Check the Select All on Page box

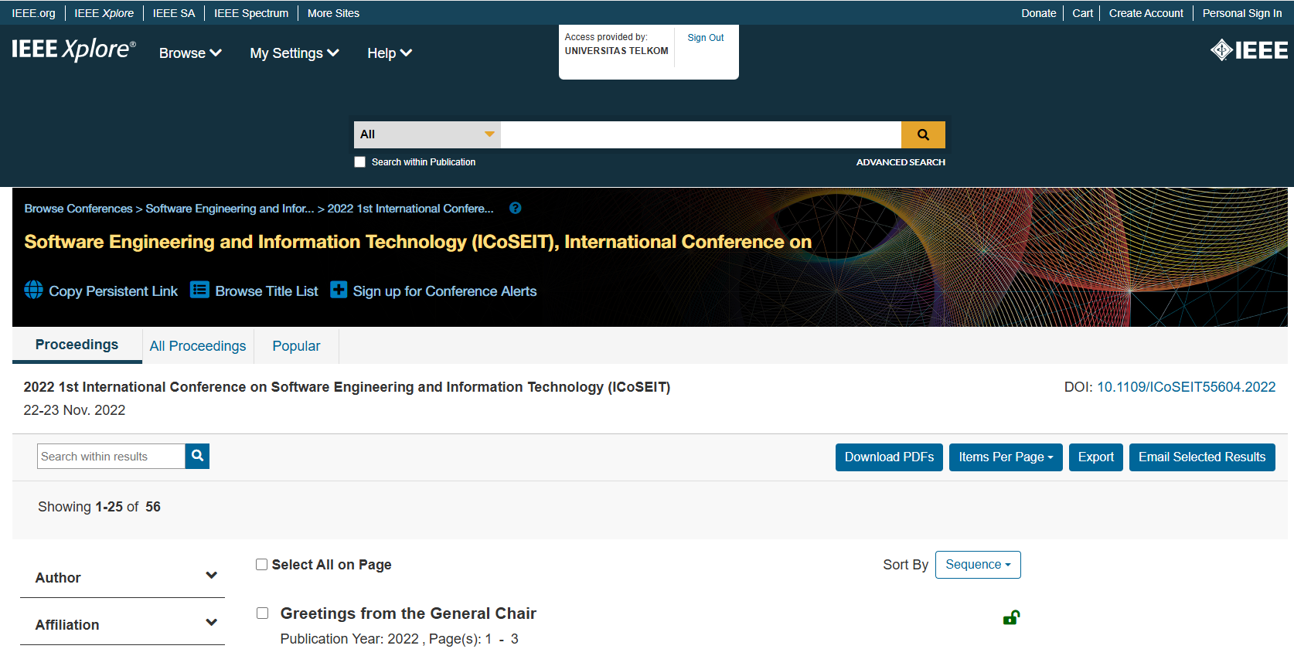pos(262,565)
